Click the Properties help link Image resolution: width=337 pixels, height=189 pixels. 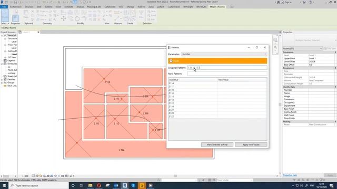(x=290, y=175)
